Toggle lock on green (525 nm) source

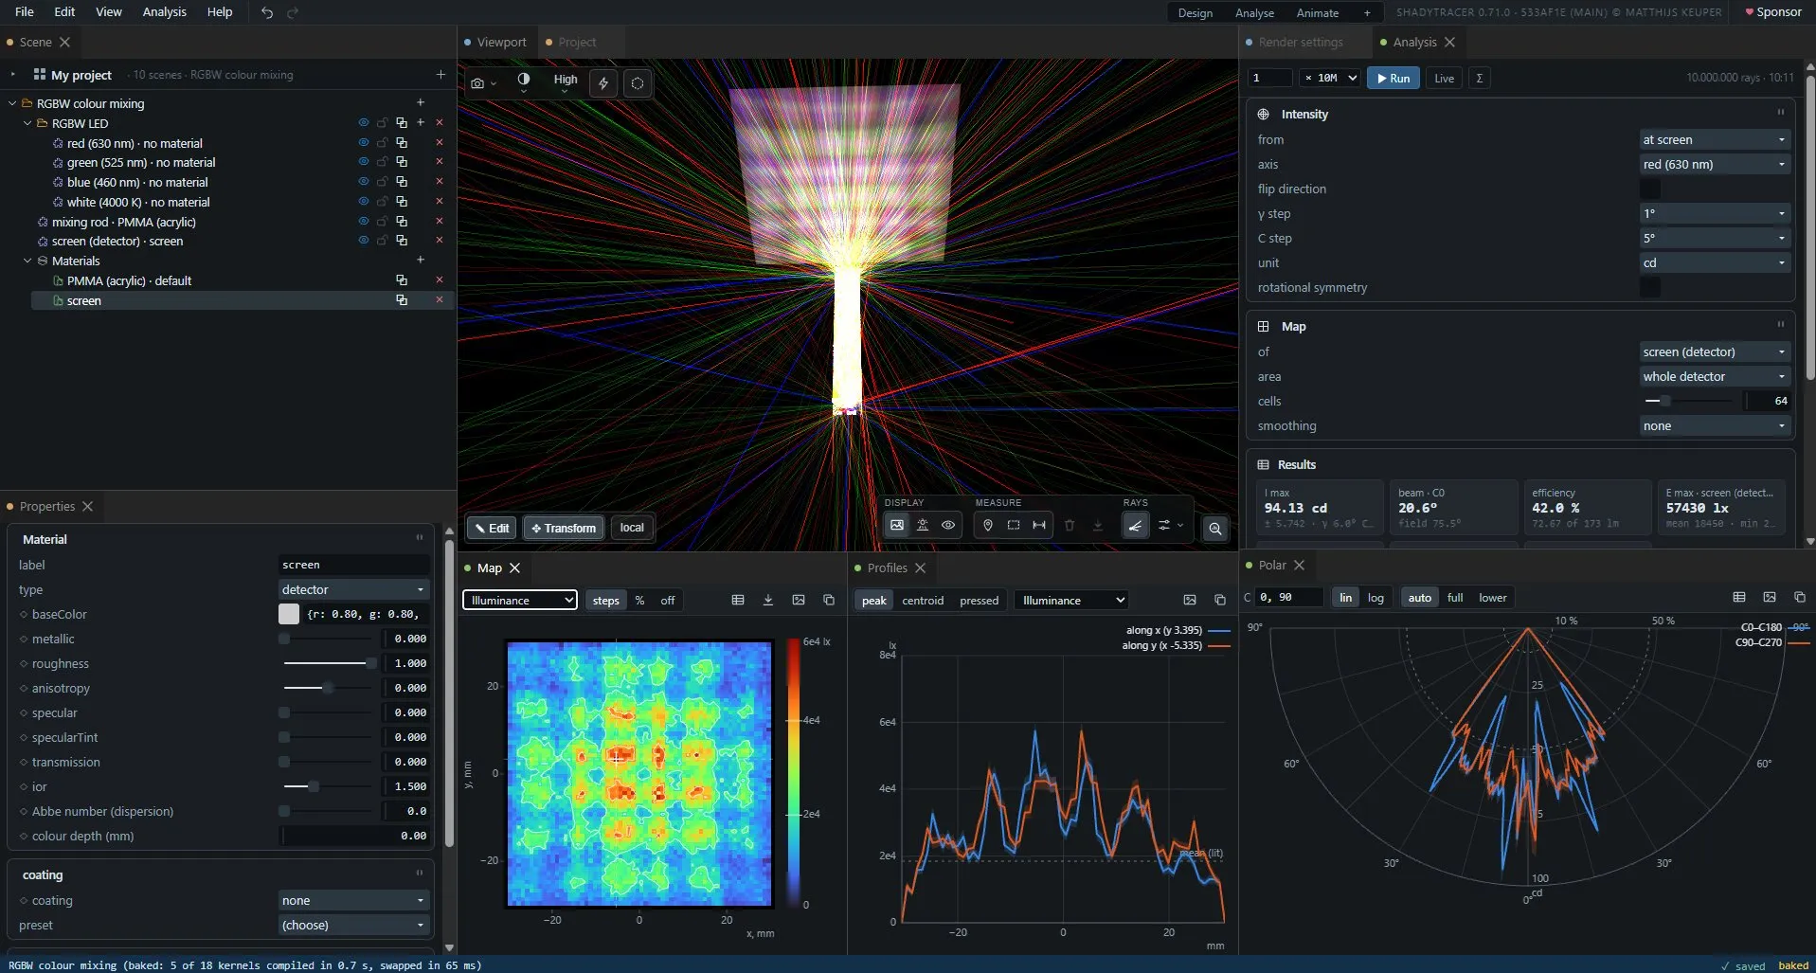(x=382, y=162)
